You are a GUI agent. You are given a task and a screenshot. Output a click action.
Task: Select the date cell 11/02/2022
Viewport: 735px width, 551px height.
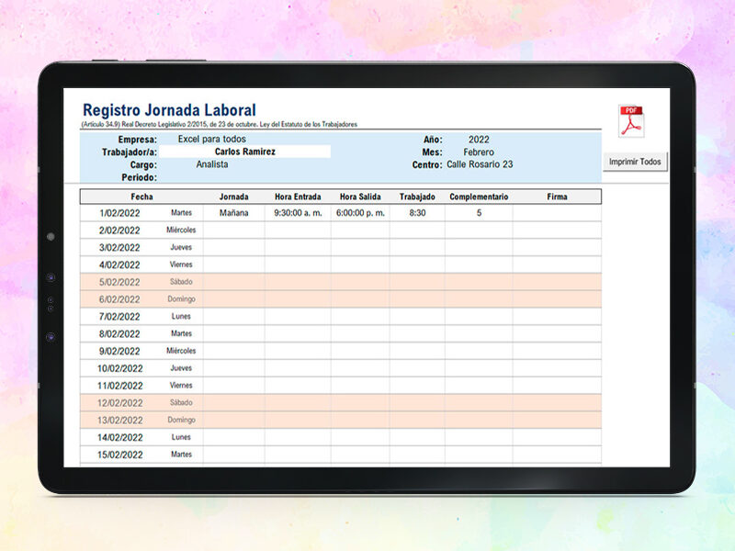pyautogui.click(x=119, y=386)
